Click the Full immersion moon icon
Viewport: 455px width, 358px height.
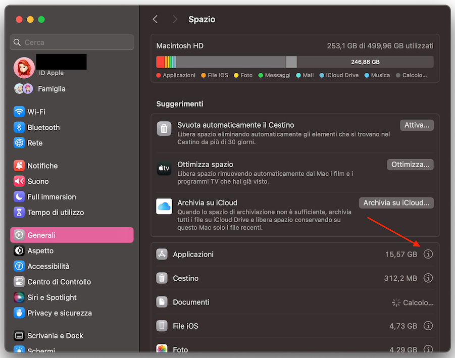pos(19,197)
